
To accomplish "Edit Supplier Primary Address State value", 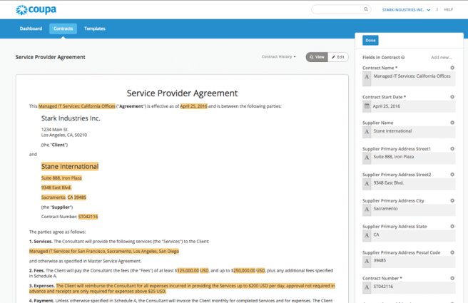I will click(413, 235).
